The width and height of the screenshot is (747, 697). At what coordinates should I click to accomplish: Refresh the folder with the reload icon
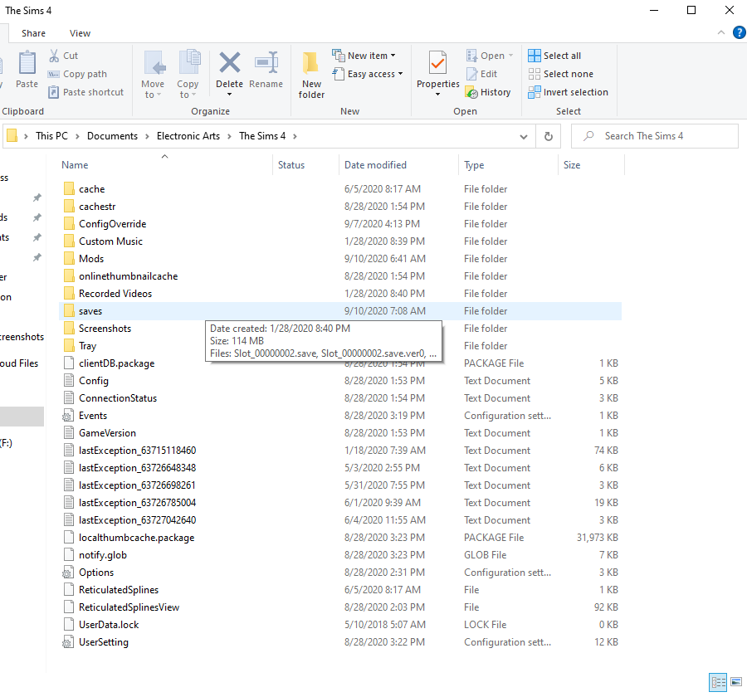point(549,136)
